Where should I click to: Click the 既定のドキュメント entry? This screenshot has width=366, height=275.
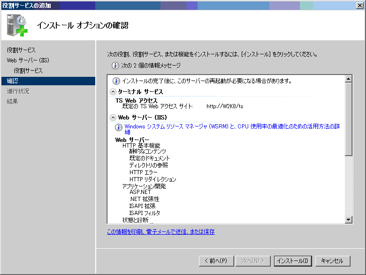[149, 158]
